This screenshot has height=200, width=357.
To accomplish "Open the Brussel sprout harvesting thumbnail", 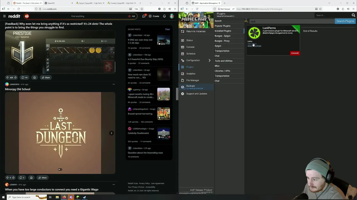I will pyautogui.click(x=163, y=114).
